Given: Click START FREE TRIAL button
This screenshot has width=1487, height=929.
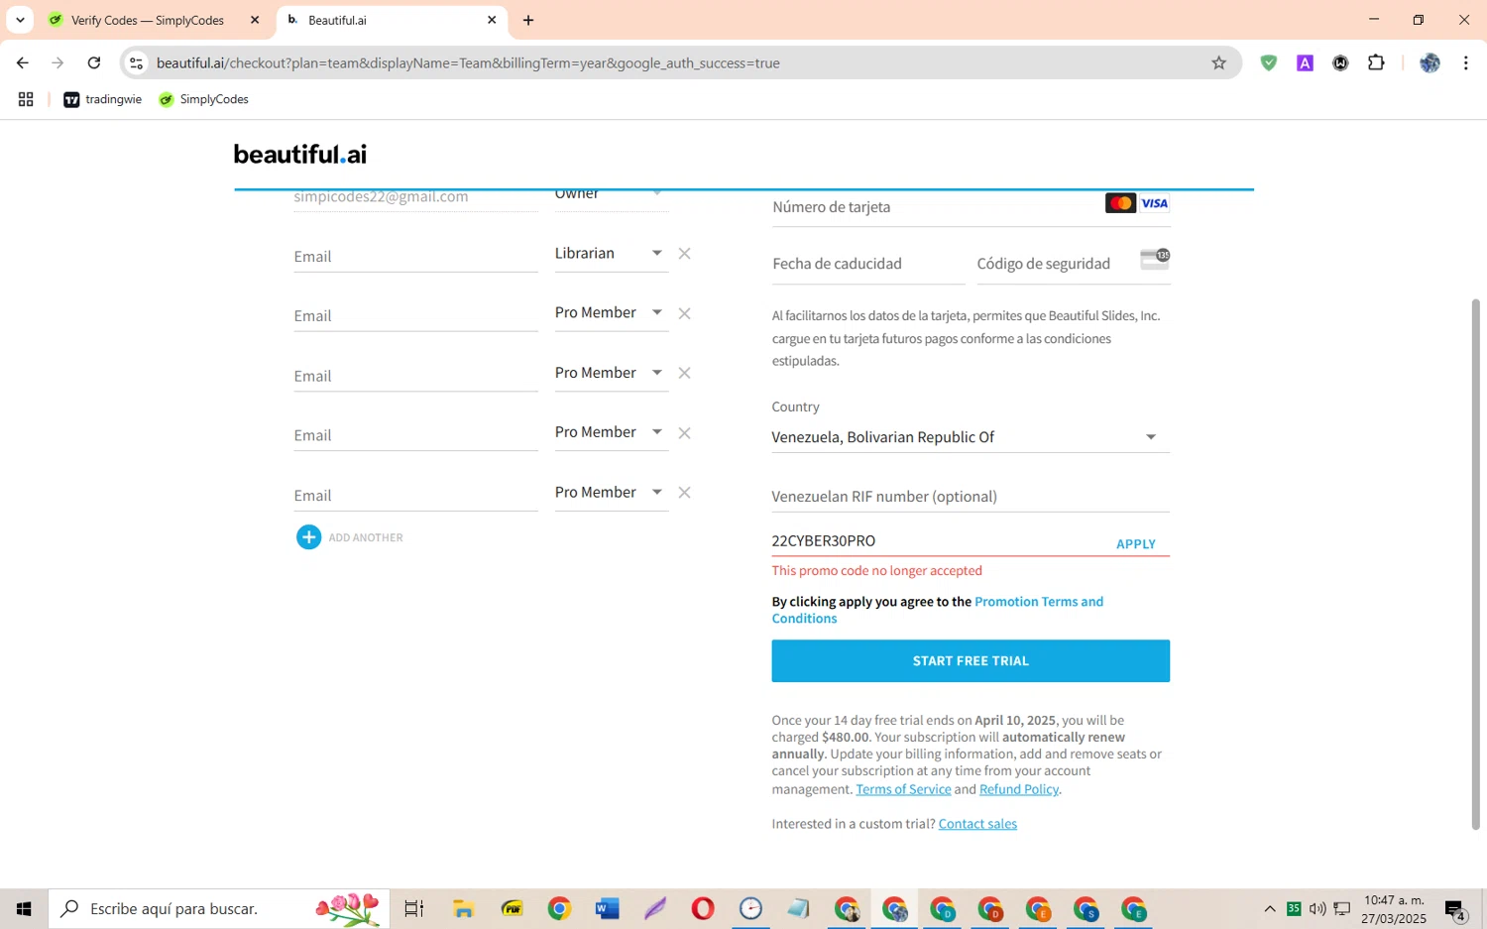Looking at the screenshot, I should click(971, 660).
